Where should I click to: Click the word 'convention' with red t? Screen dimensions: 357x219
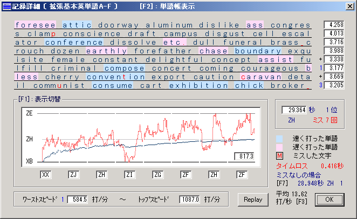click(115, 77)
